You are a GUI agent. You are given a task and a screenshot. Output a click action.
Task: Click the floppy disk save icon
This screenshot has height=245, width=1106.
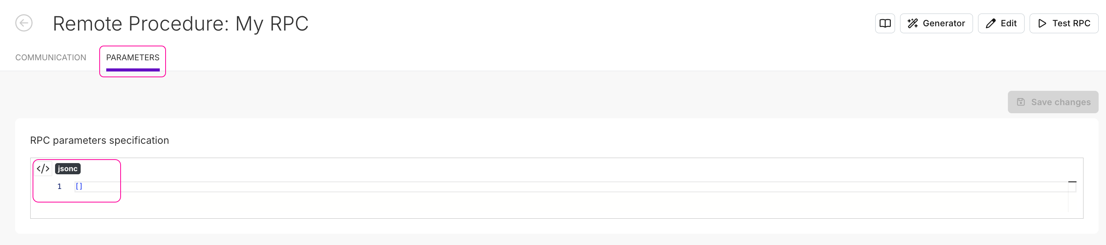click(1021, 102)
